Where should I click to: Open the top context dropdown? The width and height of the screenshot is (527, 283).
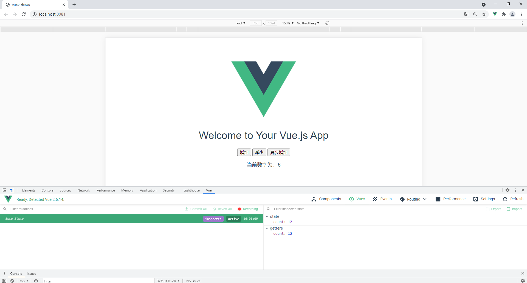(x=24, y=281)
